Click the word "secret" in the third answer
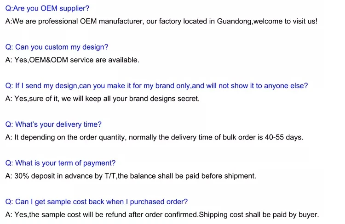The height and width of the screenshot is (224, 345). coord(188,98)
